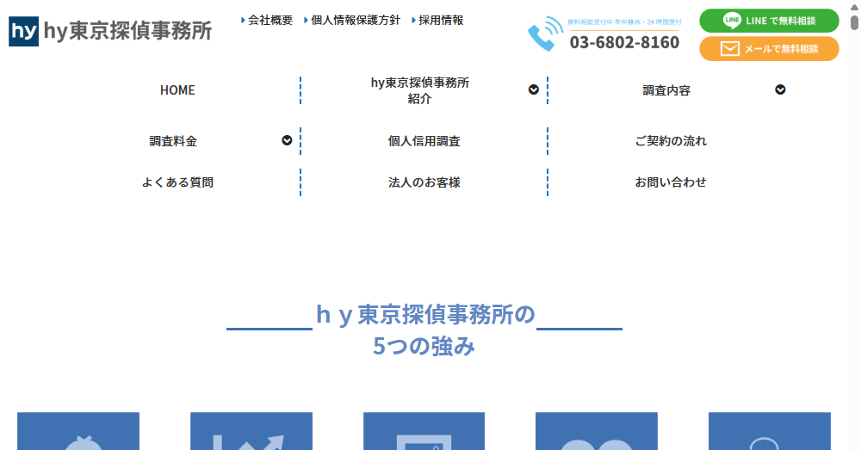Open the HOME menu item
The image size is (861, 450).
pos(177,90)
